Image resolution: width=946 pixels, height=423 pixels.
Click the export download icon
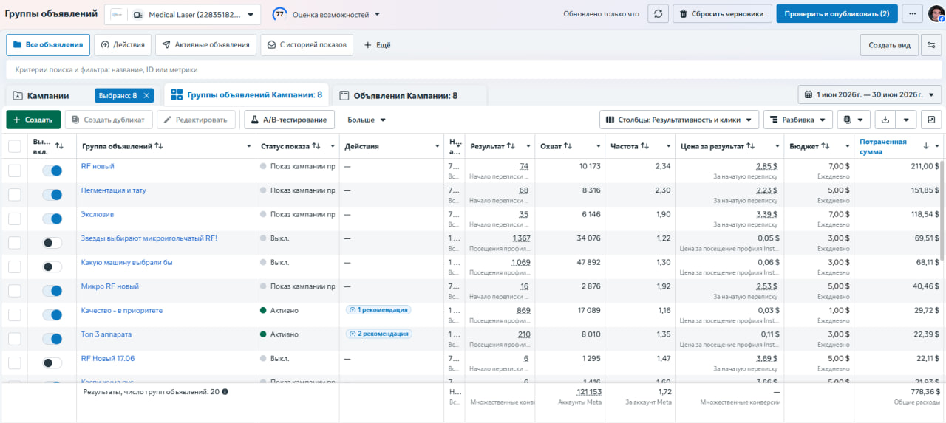tap(885, 120)
